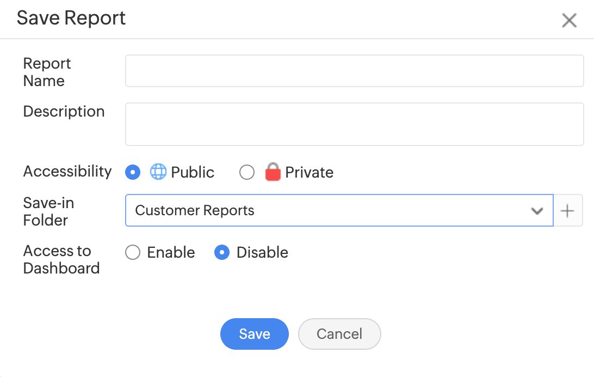Click into the Description text area
The image size is (594, 377).
354,124
